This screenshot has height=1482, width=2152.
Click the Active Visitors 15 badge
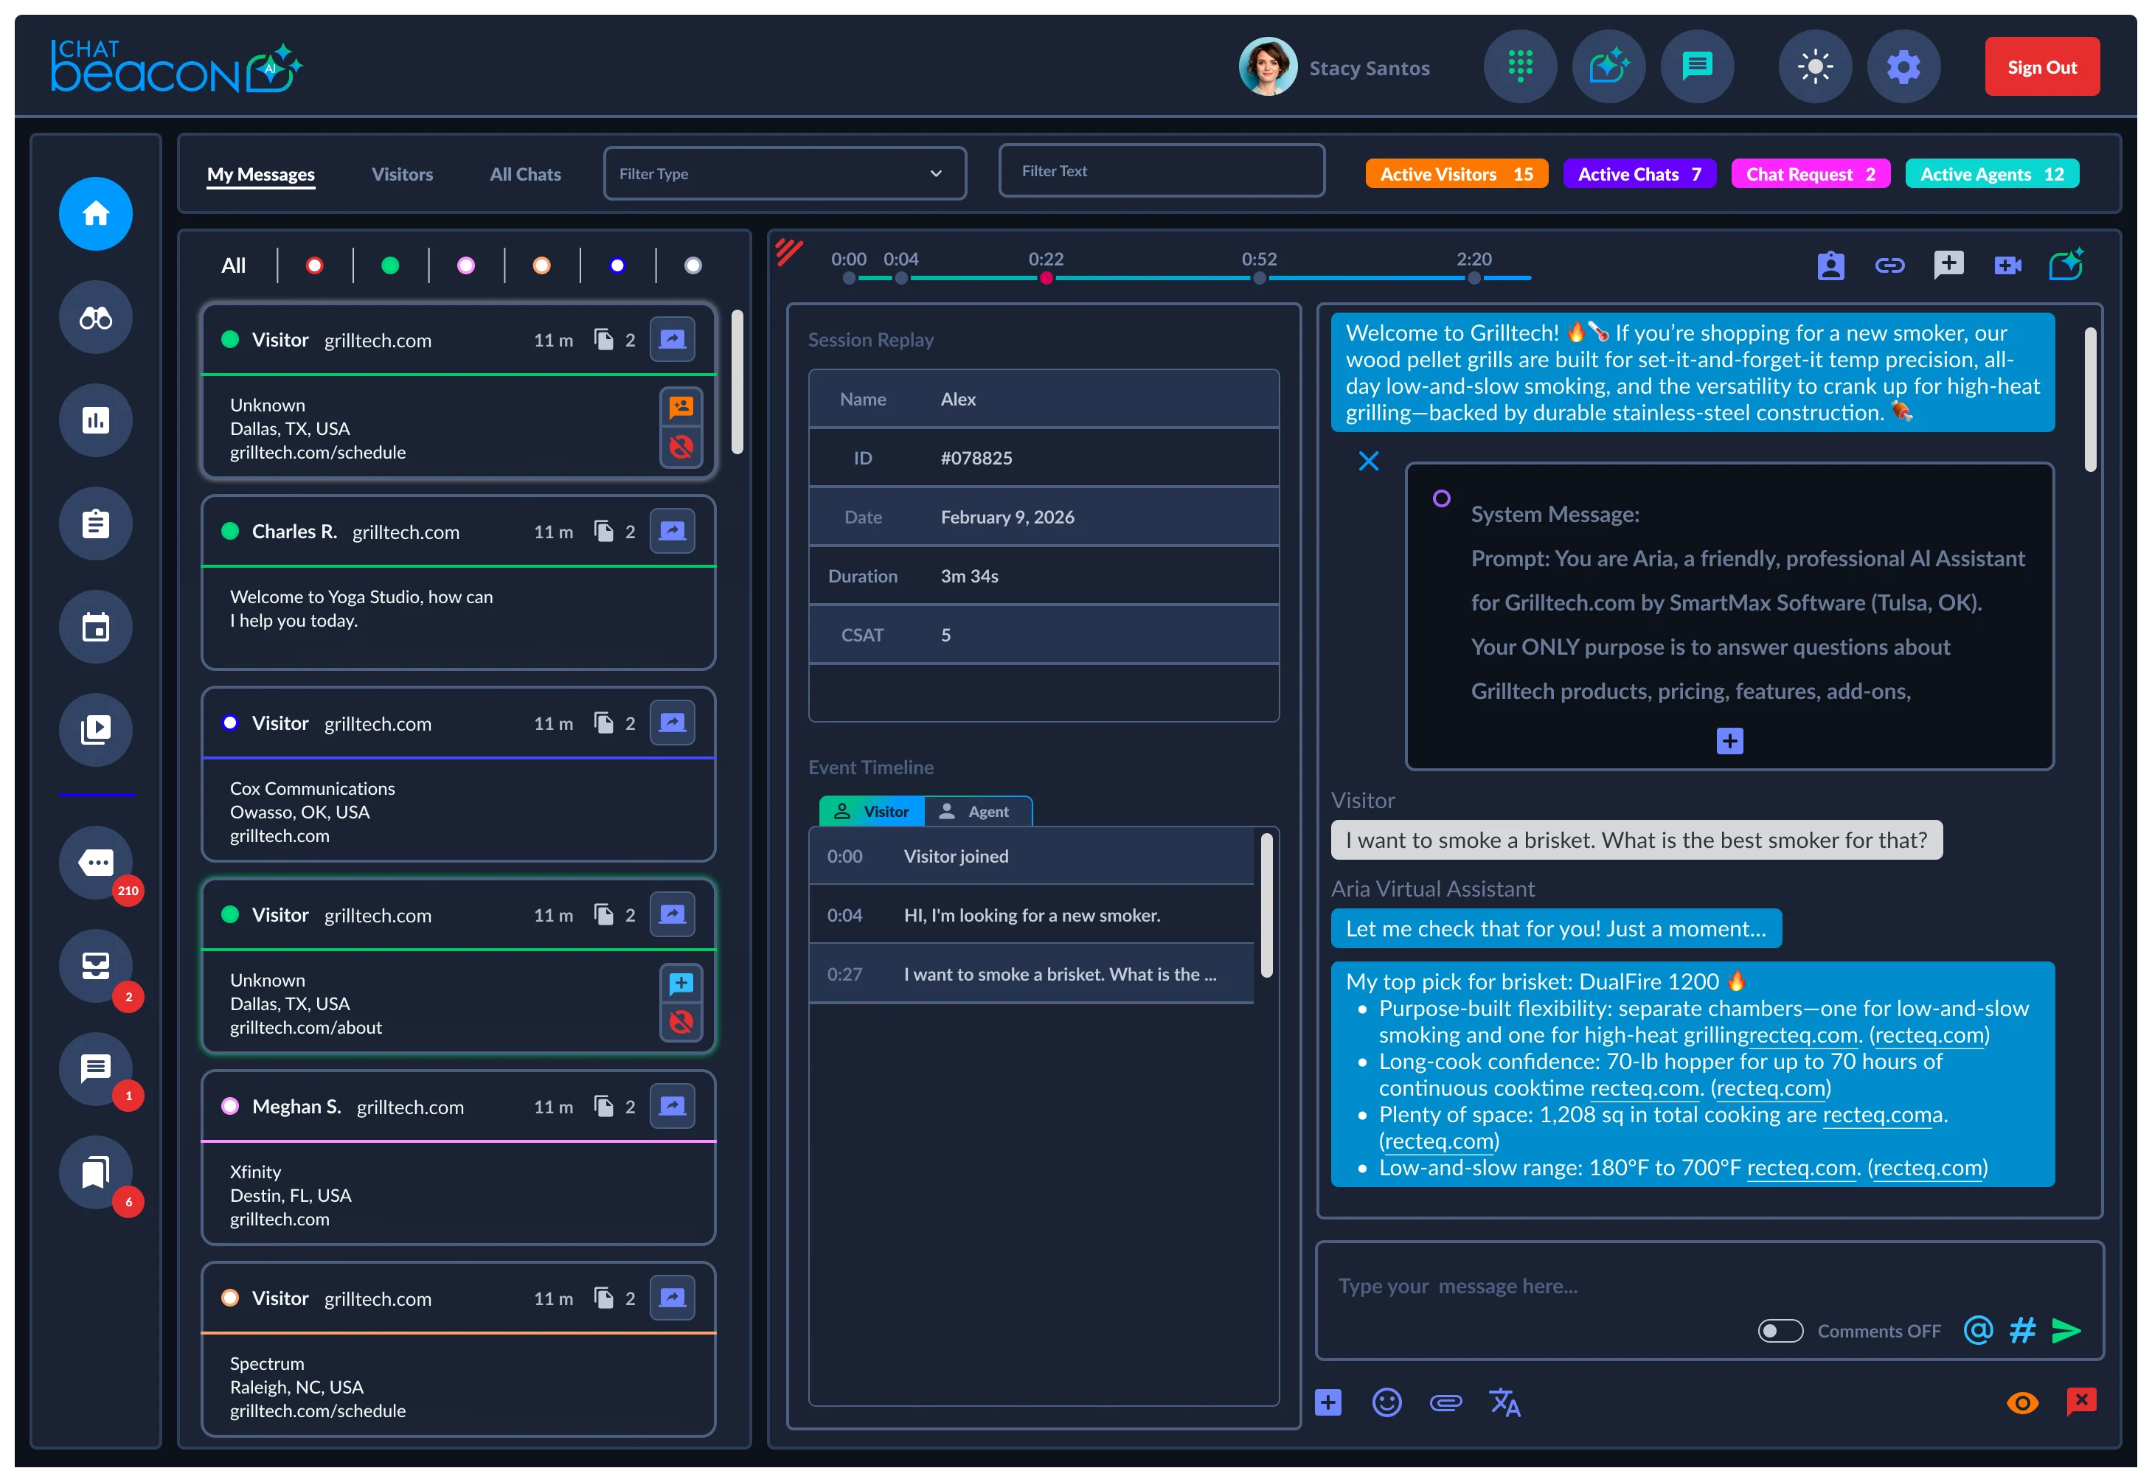[x=1455, y=174]
